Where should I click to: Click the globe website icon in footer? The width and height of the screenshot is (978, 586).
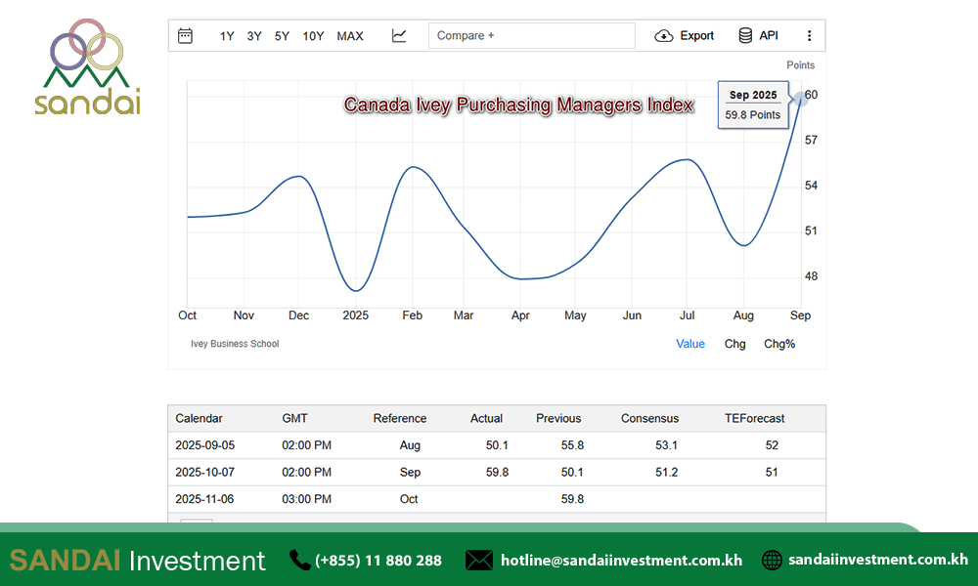pos(772,560)
